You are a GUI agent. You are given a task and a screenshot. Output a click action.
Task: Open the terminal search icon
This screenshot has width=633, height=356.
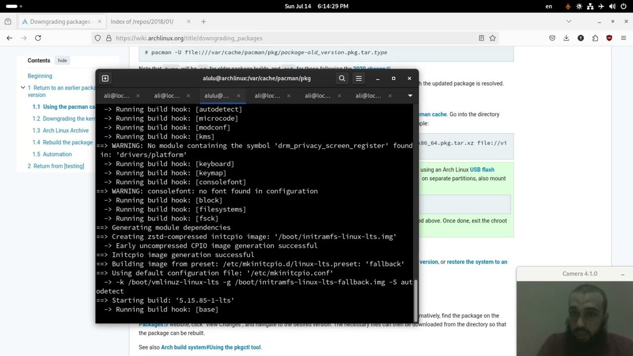tap(342, 78)
